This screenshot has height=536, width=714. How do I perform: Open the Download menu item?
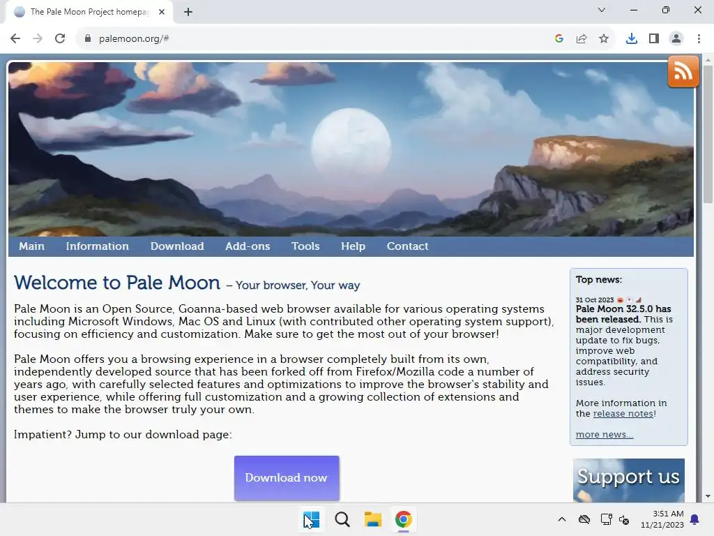point(177,246)
